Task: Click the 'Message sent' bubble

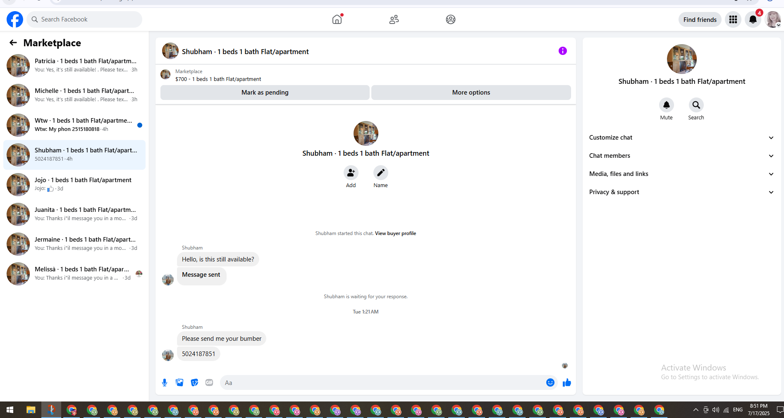Action: [201, 275]
